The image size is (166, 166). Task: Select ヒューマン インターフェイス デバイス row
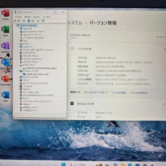click(35, 83)
